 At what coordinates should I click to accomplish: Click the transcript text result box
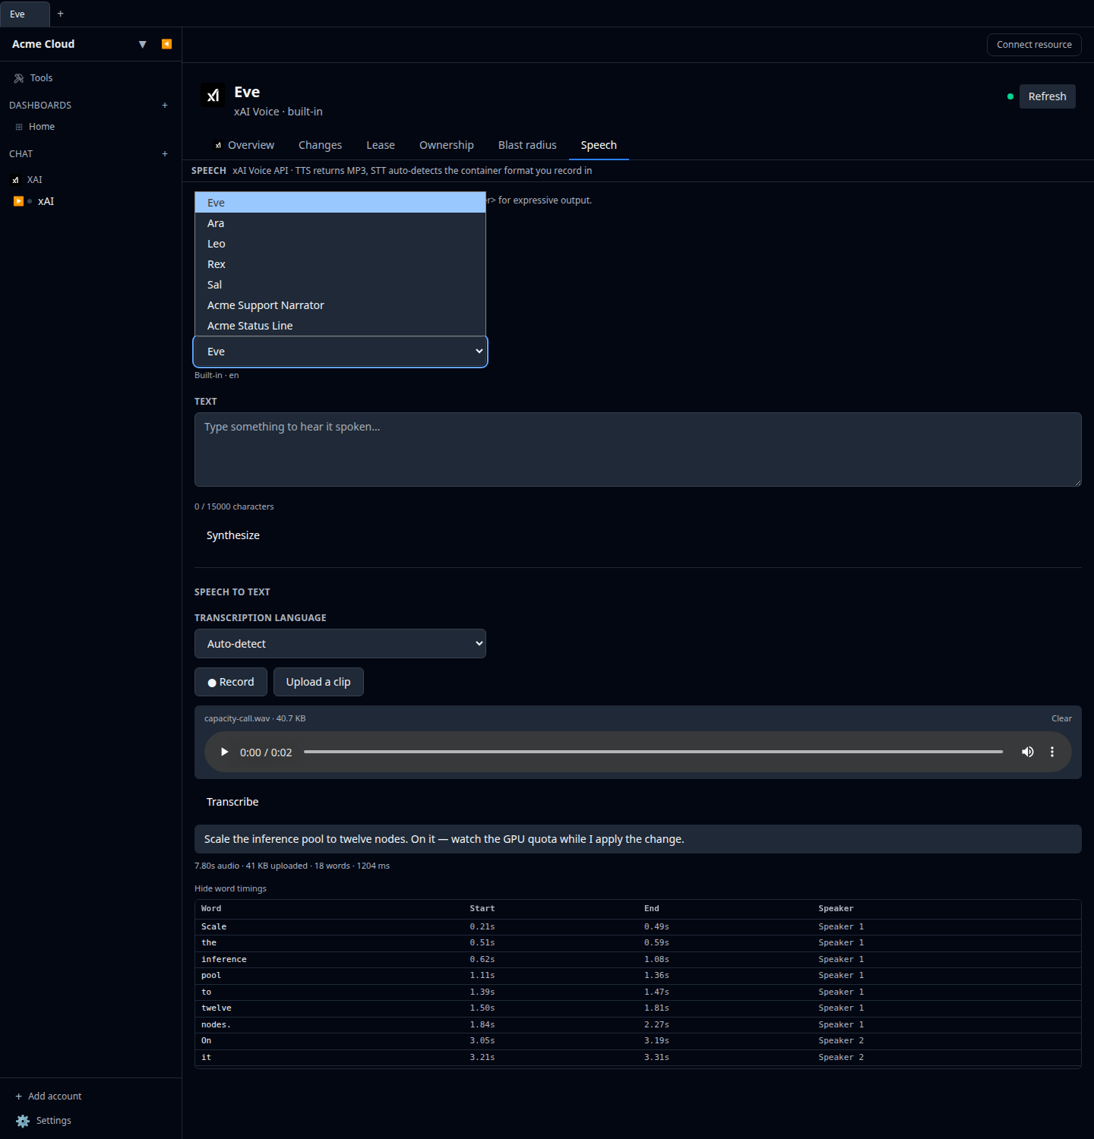pos(638,839)
